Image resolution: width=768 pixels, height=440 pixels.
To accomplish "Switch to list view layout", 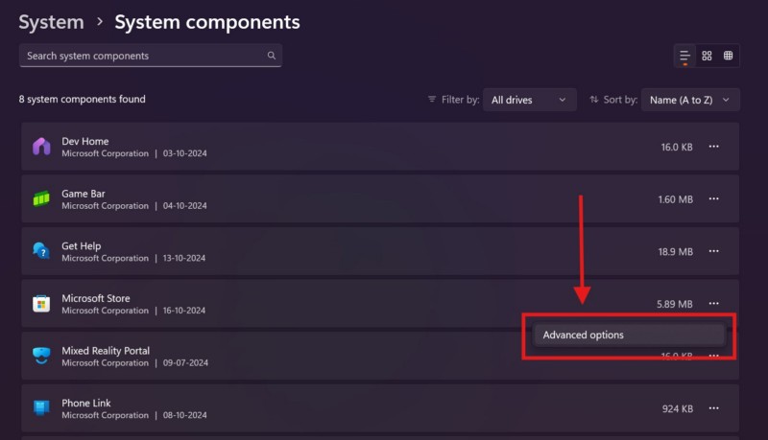I will point(684,56).
